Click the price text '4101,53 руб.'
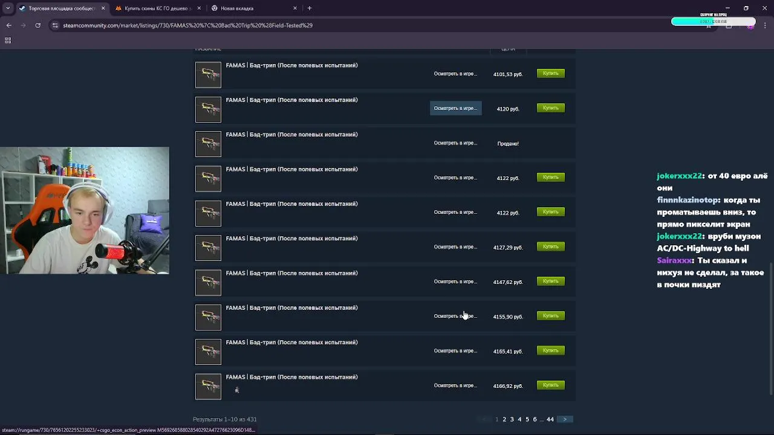The height and width of the screenshot is (435, 774). tap(508, 74)
